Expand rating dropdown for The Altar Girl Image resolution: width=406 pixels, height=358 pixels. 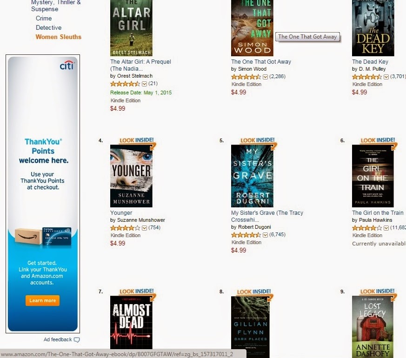point(145,84)
